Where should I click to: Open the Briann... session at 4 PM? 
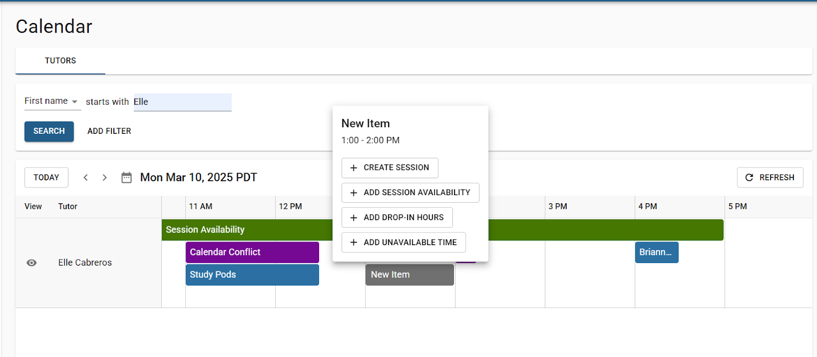click(657, 252)
